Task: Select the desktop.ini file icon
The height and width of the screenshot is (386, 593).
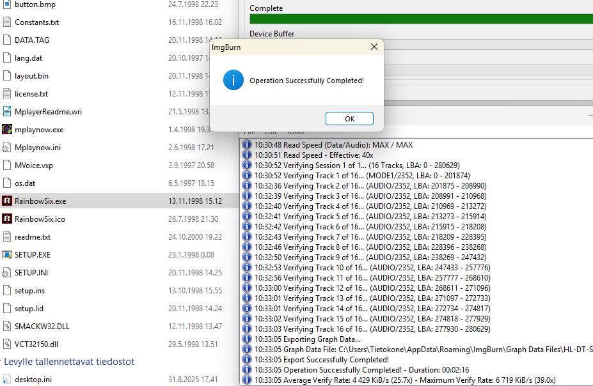Action: 6,379
